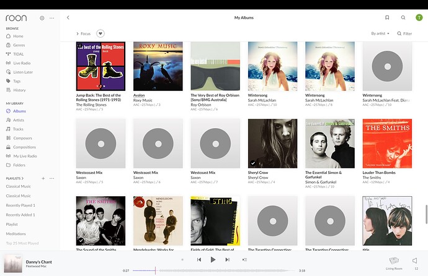Toggle checkmark on The Sound of the Smiths

pyautogui.click(x=81, y=240)
